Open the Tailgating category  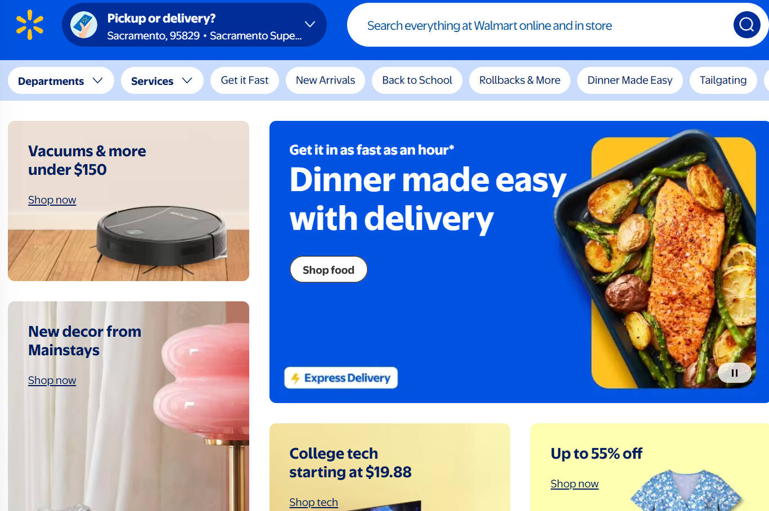click(x=723, y=80)
